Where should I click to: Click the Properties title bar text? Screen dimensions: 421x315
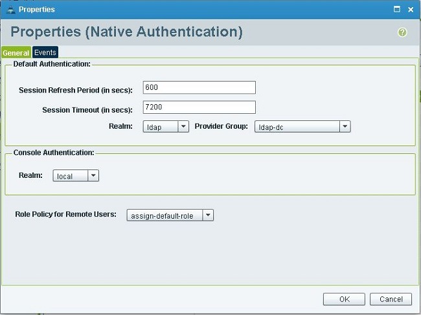(x=36, y=10)
